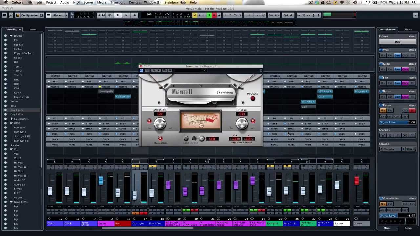Collapse the FX Channels folder

(11, 119)
